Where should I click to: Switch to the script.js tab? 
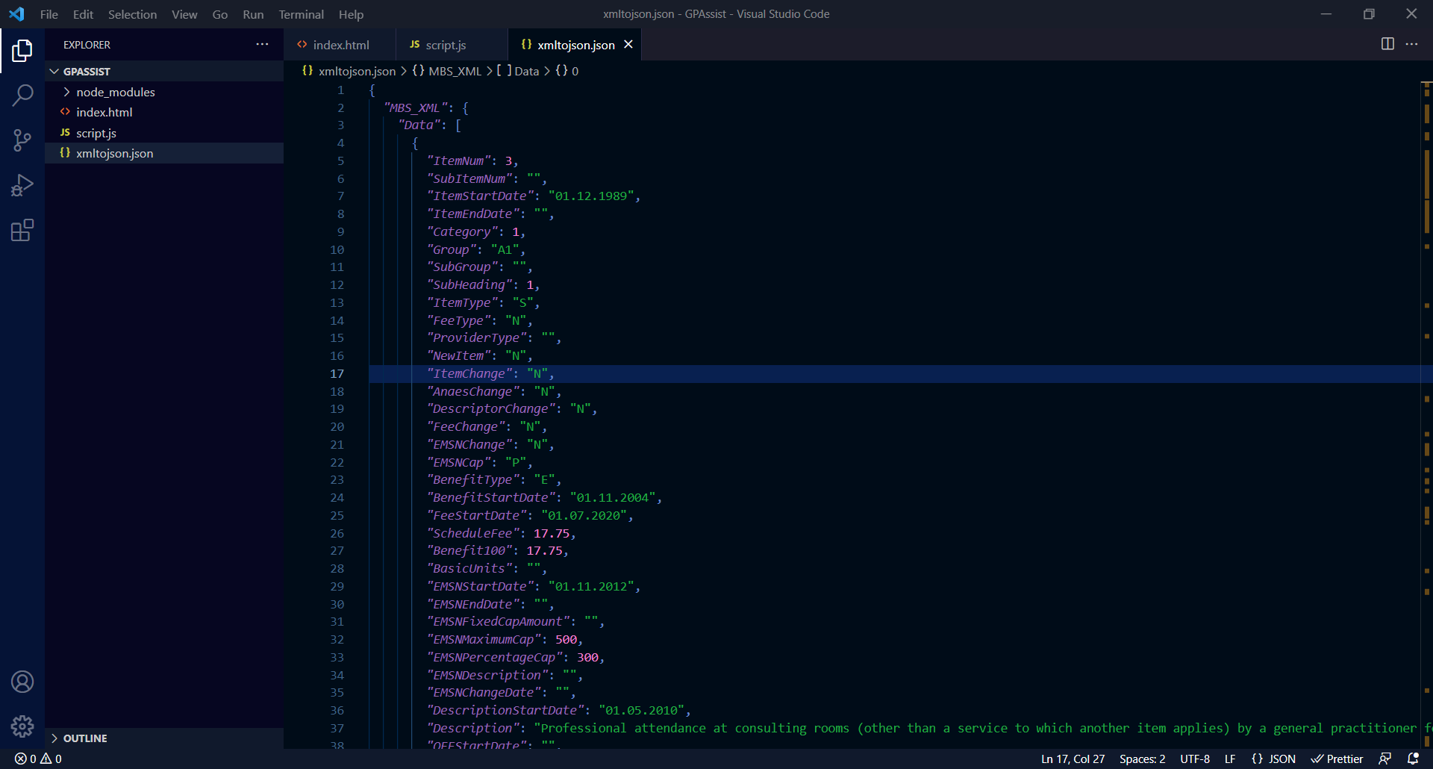(x=452, y=45)
